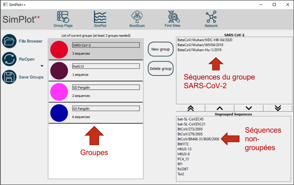Click the File Browser label
This screenshot has width=294, height=185.
click(x=31, y=41)
